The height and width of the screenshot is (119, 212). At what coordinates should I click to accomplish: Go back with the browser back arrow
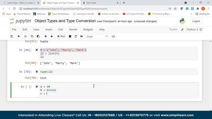(x=4, y=9)
